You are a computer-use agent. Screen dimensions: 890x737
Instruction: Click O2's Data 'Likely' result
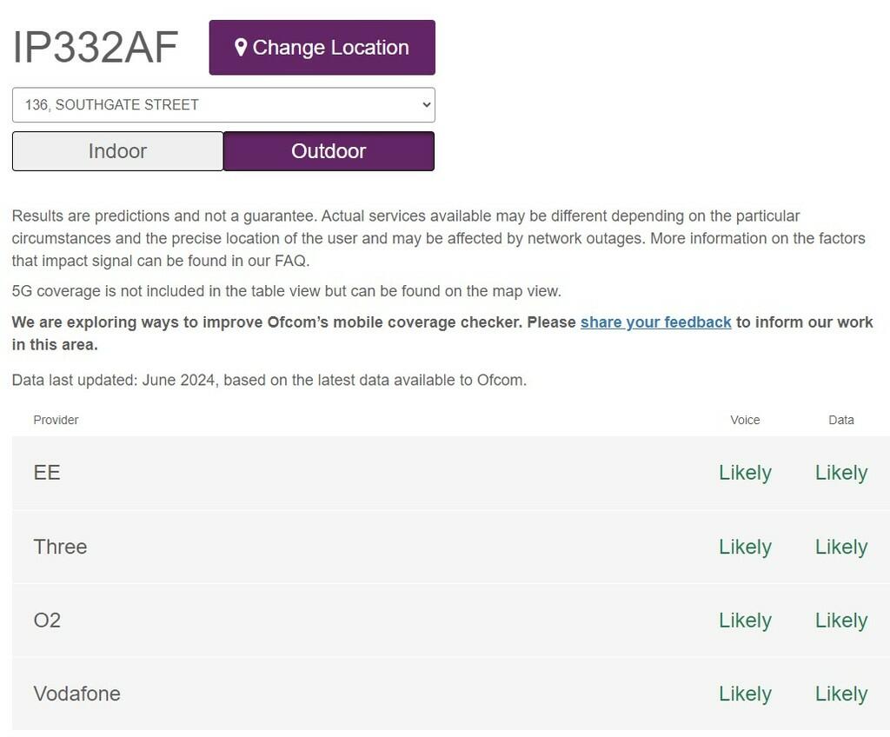840,621
